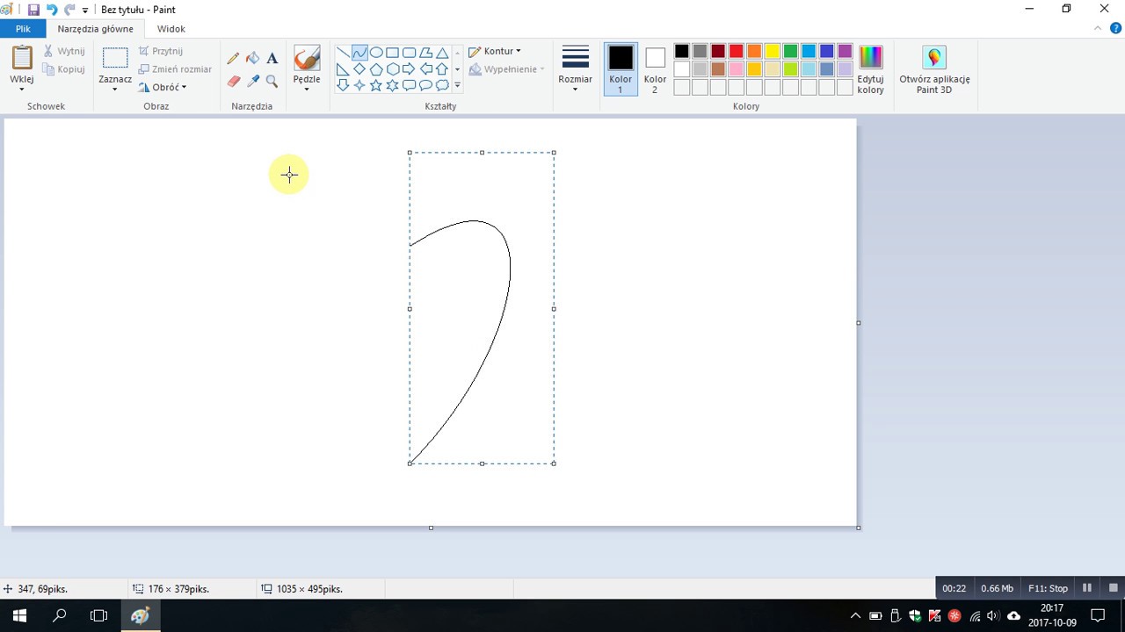Screen dimensions: 1125x632
Task: Choose the Curve shape
Action: pyautogui.click(x=359, y=53)
